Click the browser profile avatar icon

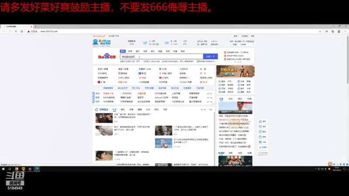(339, 31)
